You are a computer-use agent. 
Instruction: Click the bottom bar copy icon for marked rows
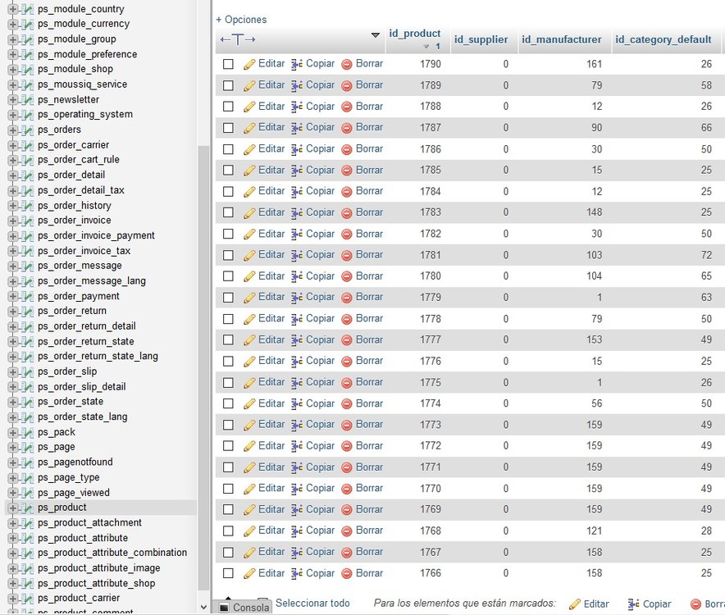[634, 604]
